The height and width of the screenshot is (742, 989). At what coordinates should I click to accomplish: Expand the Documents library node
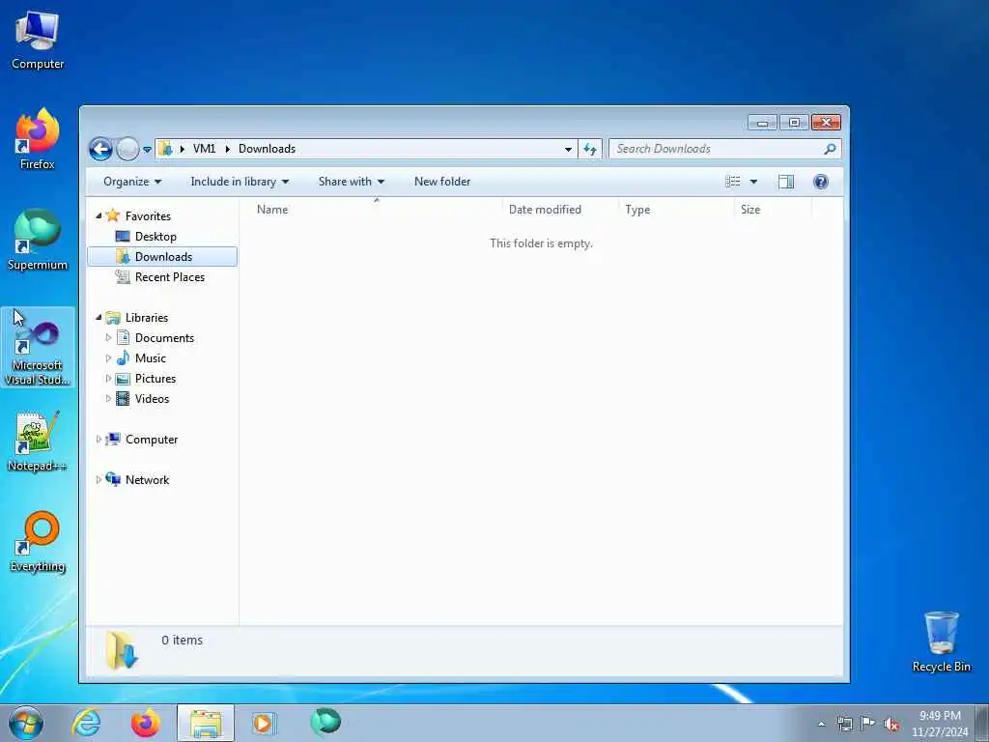[108, 338]
